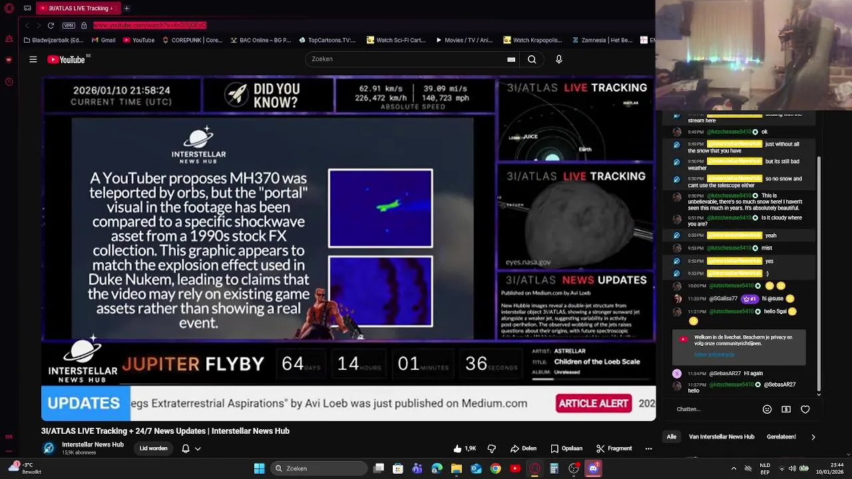Open the on-screen keyboard in search box
Image resolution: width=852 pixels, height=479 pixels.
click(511, 59)
